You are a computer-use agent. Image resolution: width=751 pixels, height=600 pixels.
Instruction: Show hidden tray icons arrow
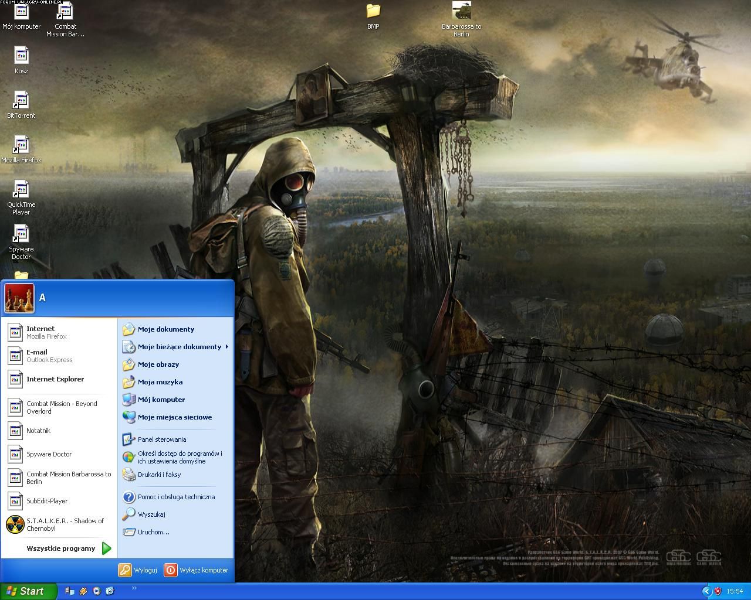(707, 591)
